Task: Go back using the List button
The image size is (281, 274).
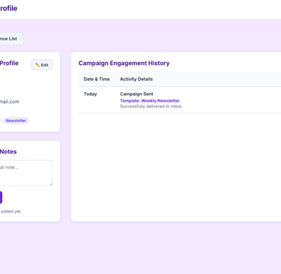Action: [x=11, y=39]
